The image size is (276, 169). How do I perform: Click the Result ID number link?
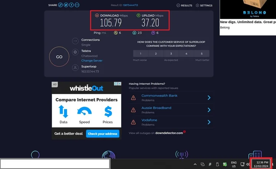pos(130,6)
